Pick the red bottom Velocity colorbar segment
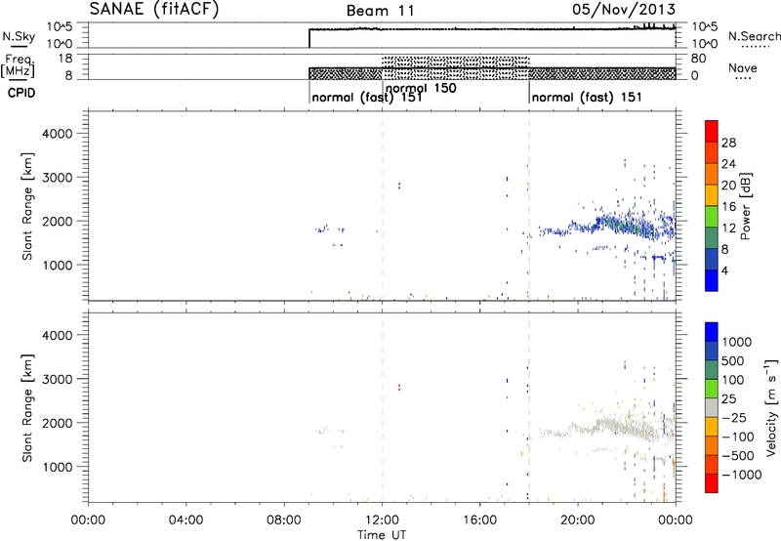The image size is (781, 541). [712, 483]
